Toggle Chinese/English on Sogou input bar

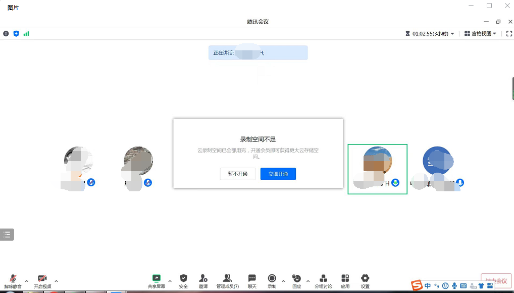point(428,285)
